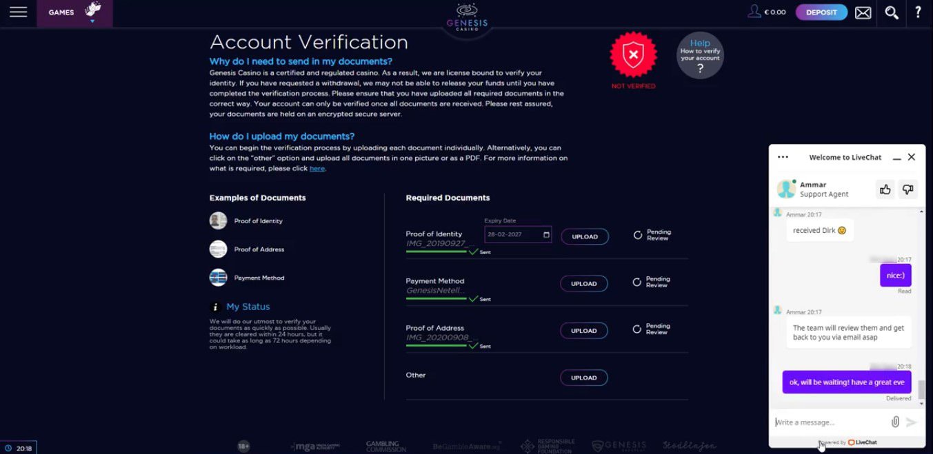Open the Responsible Gaming Foundation footer logo
The height and width of the screenshot is (454, 933).
pos(548,446)
